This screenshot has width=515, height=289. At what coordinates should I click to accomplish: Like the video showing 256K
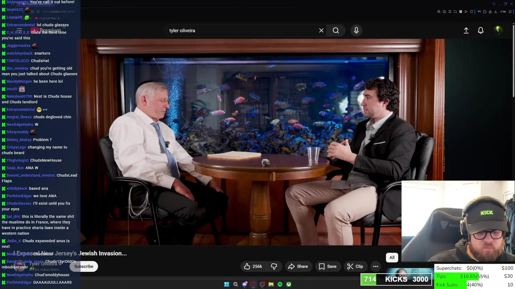point(253,267)
